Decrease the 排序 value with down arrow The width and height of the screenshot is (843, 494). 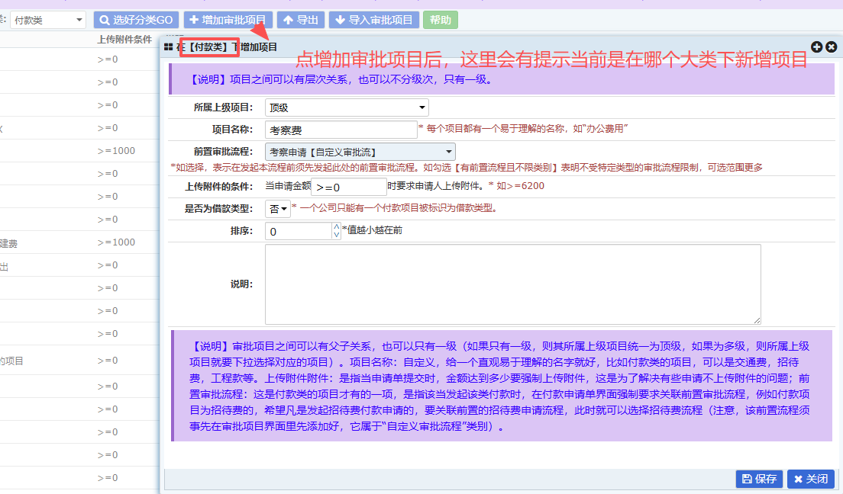[337, 236]
